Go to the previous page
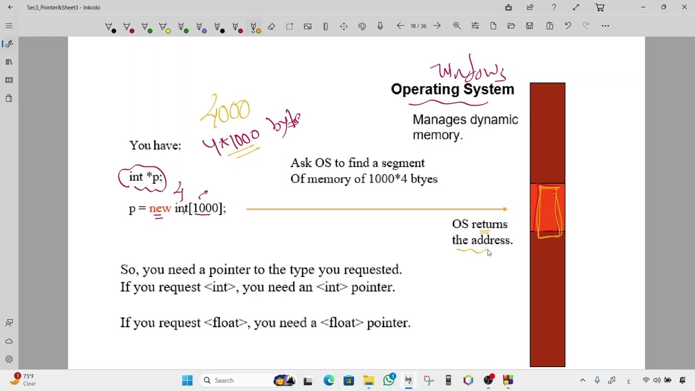This screenshot has height=391, width=695. coord(401,26)
